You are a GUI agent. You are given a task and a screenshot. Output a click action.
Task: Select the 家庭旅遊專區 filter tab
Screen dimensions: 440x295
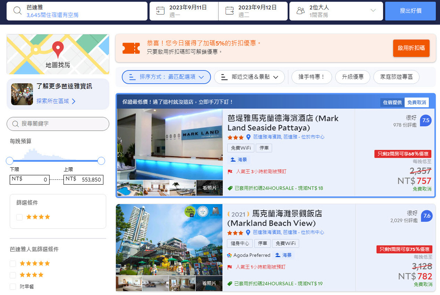click(396, 77)
